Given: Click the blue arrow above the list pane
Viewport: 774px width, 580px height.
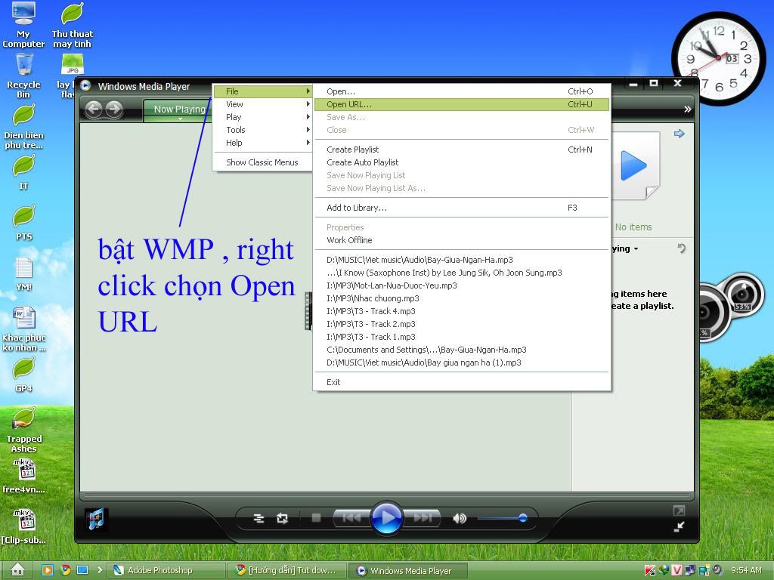Looking at the screenshot, I should pyautogui.click(x=679, y=134).
